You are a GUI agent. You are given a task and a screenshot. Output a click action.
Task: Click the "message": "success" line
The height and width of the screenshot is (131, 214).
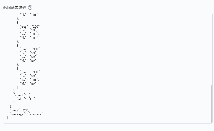27,114
